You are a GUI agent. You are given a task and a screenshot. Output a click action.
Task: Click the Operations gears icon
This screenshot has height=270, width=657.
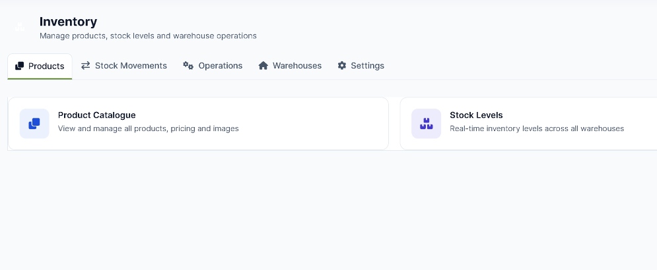(188, 66)
